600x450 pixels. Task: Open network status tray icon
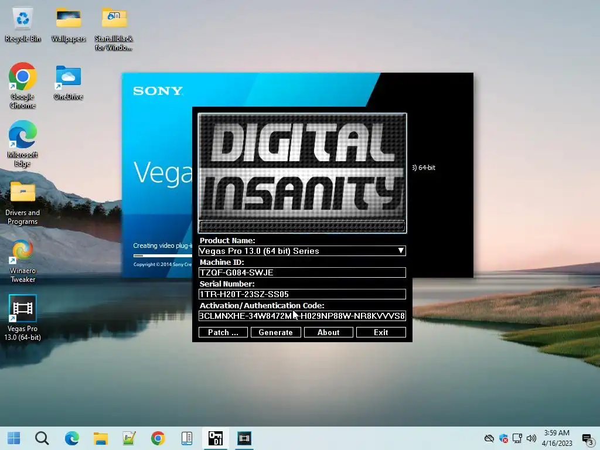click(x=517, y=438)
